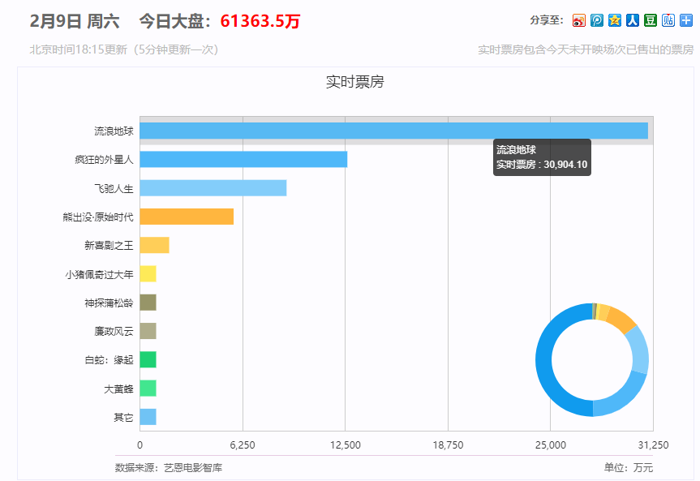The image size is (700, 481).
Task: Click the 飞驰人生 light blue bar
Action: (213, 188)
